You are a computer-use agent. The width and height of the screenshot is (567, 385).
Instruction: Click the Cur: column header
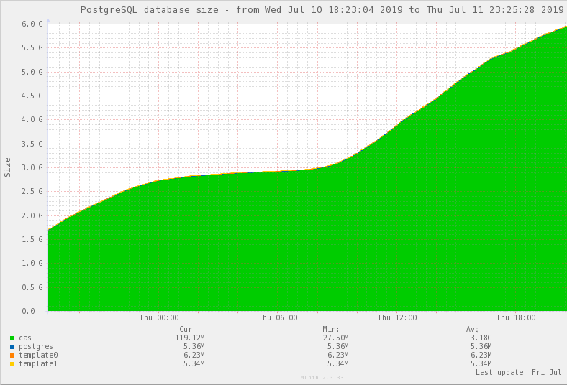pyautogui.click(x=187, y=329)
